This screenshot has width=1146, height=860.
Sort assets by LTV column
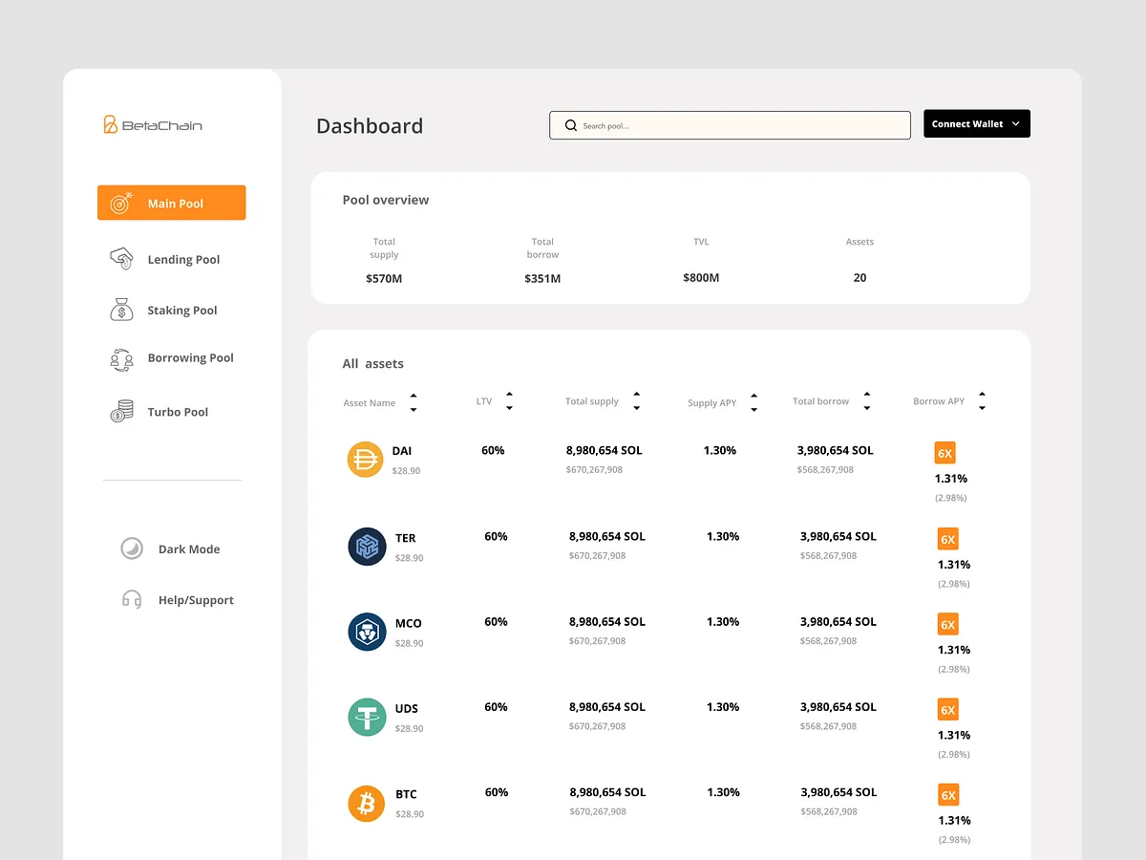509,401
